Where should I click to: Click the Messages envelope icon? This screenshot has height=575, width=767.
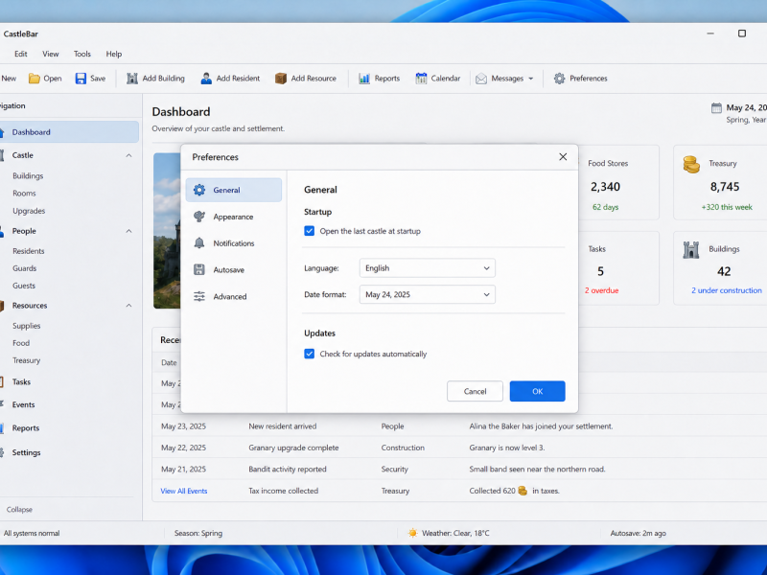pyautogui.click(x=481, y=79)
